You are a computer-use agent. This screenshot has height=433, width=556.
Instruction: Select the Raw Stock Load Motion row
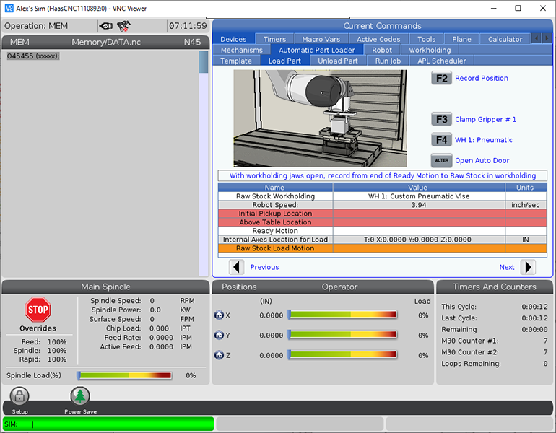(x=275, y=248)
